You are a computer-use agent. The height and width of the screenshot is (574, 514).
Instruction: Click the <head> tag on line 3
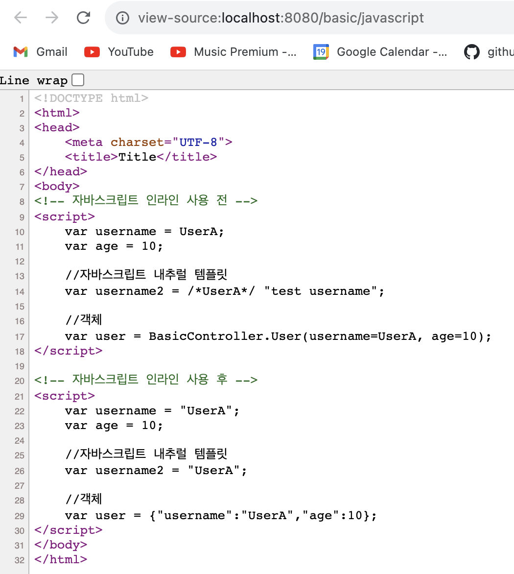click(57, 127)
